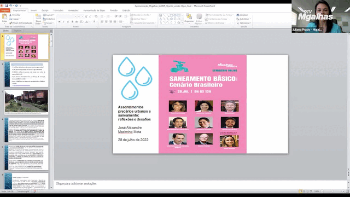Toggle bold formatting
The width and height of the screenshot is (350, 197).
(x=59, y=22)
